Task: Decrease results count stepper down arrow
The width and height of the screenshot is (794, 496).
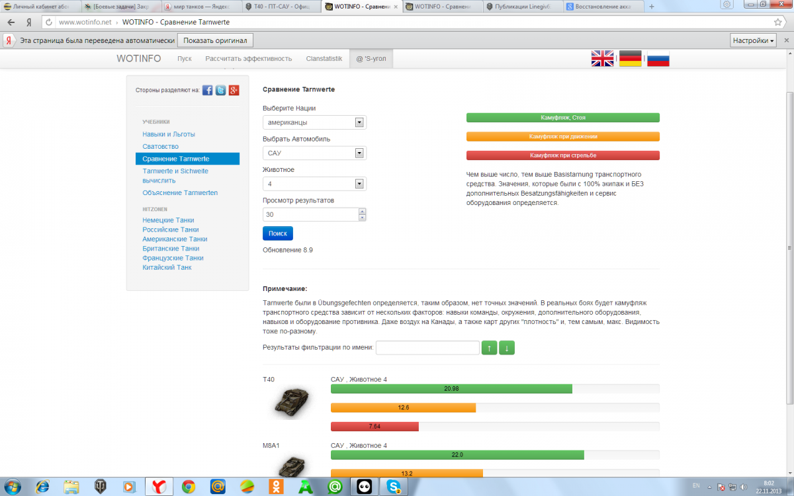Action: click(x=362, y=218)
